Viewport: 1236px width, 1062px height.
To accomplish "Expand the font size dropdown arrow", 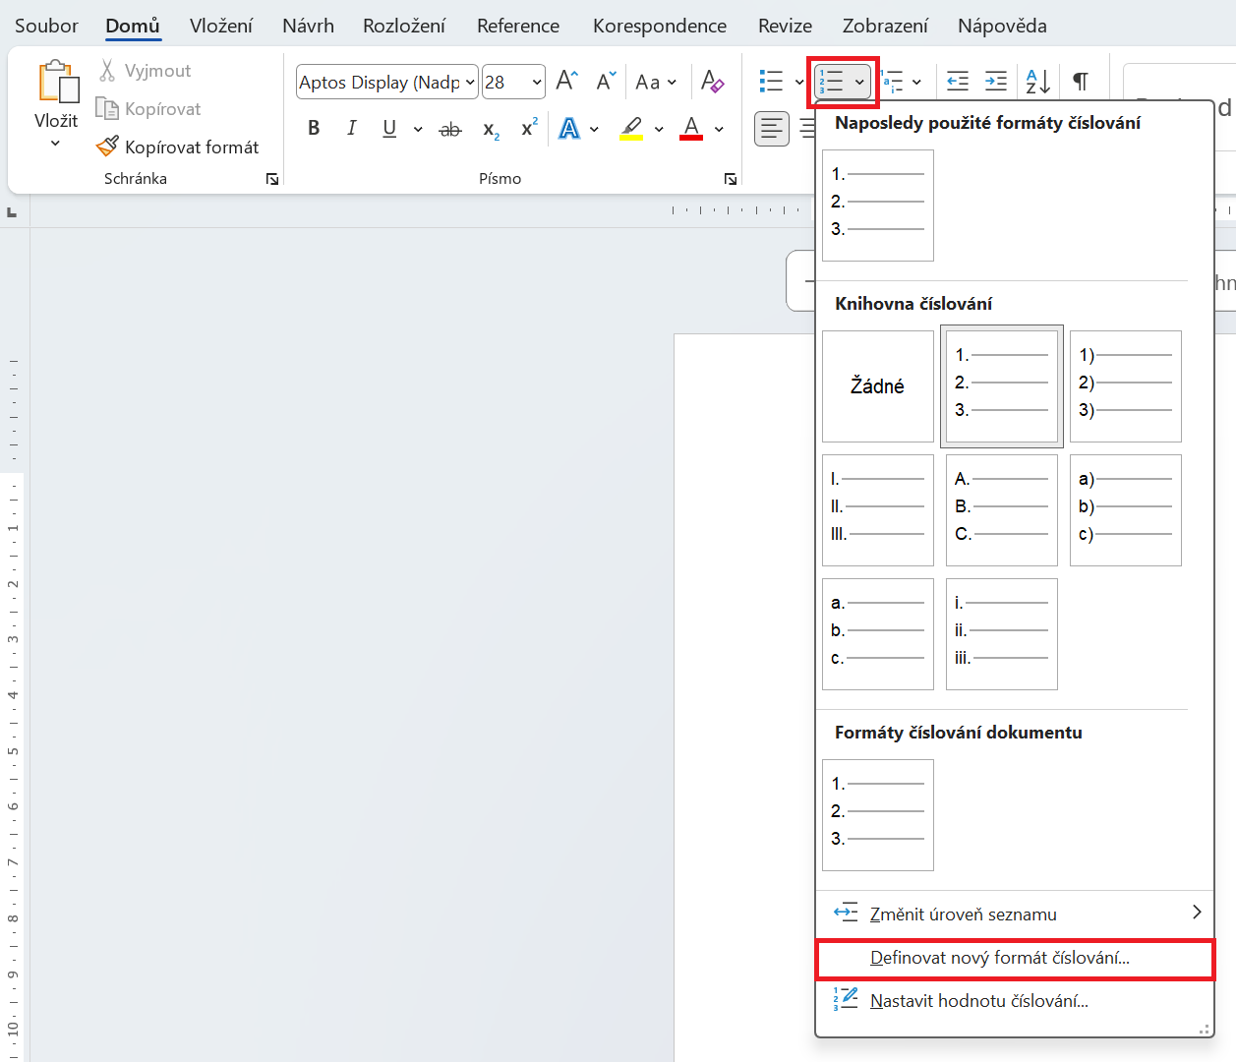I will click(x=537, y=83).
